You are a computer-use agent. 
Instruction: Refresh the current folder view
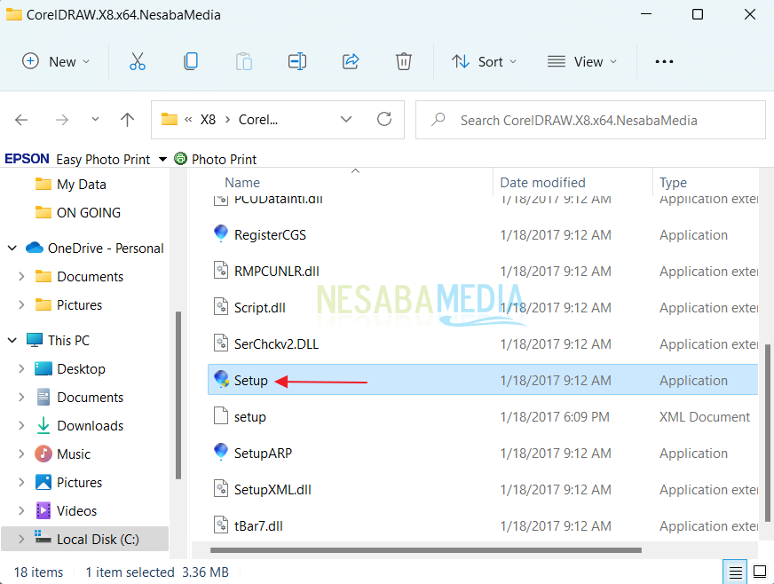pos(384,119)
